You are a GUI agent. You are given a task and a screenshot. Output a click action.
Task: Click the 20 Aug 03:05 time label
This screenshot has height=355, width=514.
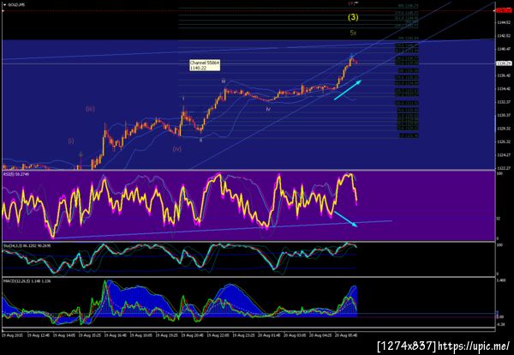coord(295,335)
